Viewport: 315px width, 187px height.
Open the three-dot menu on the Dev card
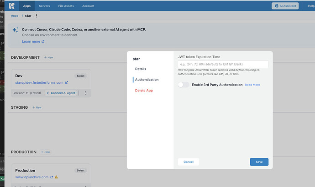[85, 93]
